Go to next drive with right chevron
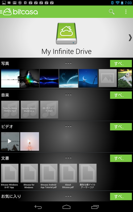 click(x=130, y=37)
